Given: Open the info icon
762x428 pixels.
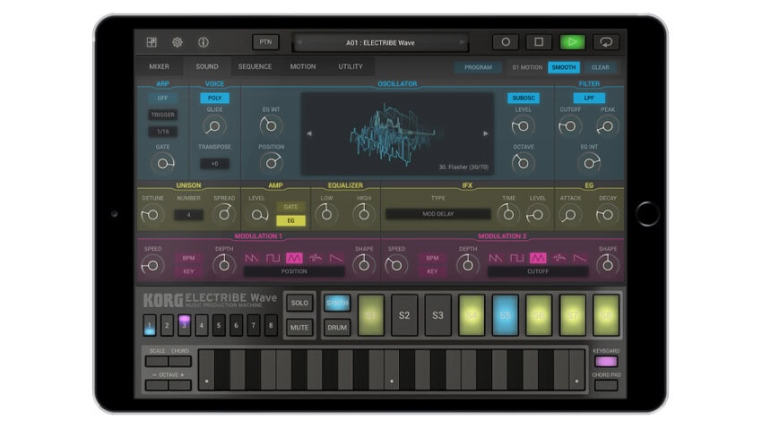Looking at the screenshot, I should click(203, 42).
